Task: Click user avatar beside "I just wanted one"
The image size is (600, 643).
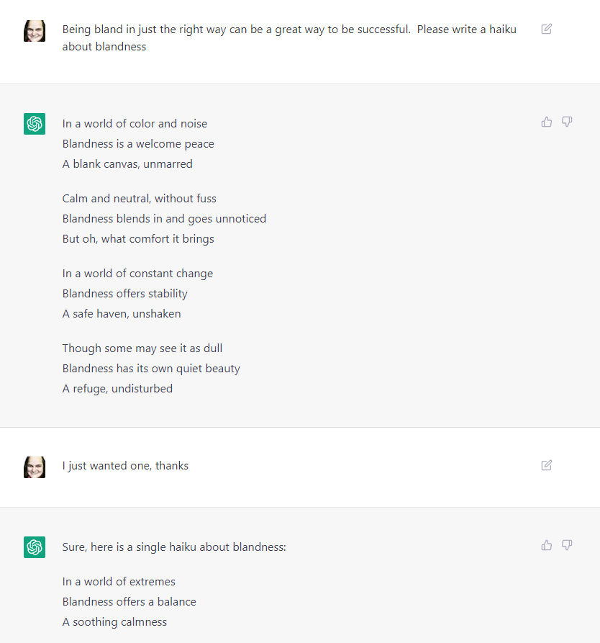Action: click(x=35, y=467)
